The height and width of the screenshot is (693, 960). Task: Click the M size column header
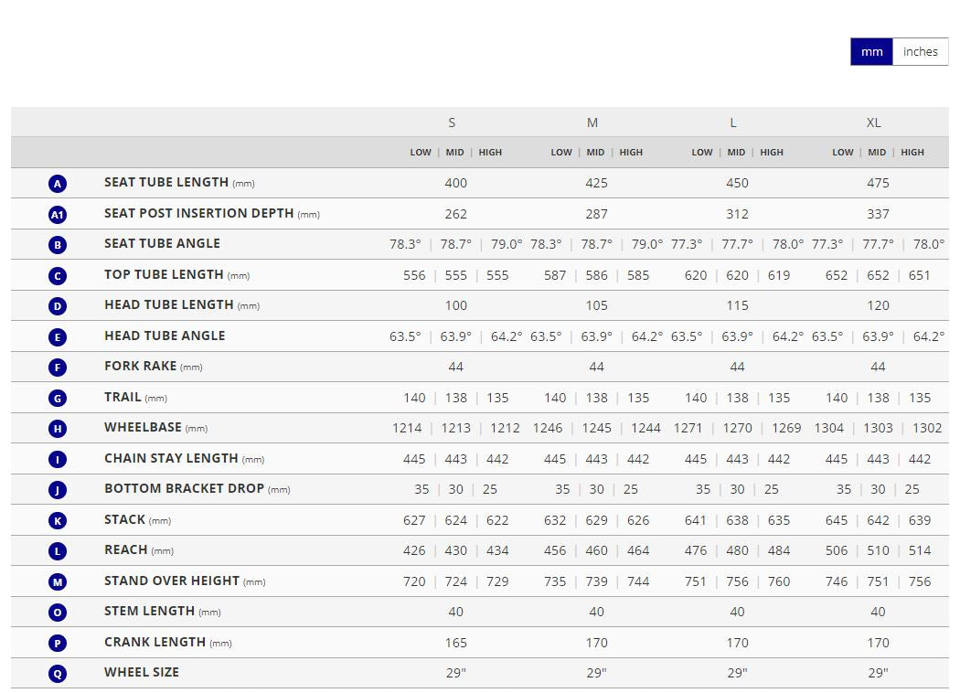pos(592,123)
